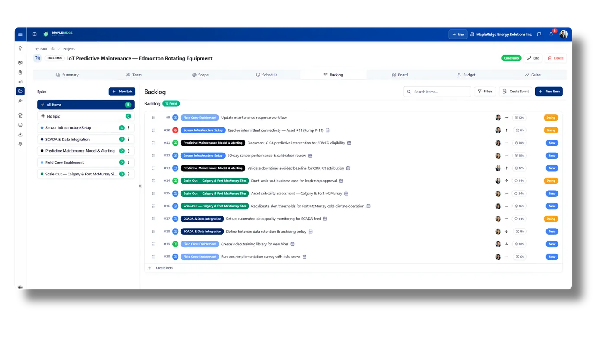This screenshot has height=340, width=606.
Task: Open MapleRidge Energy Solutions Inc. organization selector
Action: click(501, 35)
